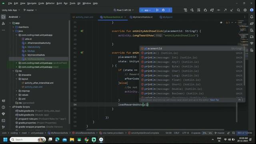
Task: Click memory indicator in status bar
Action: (244, 133)
